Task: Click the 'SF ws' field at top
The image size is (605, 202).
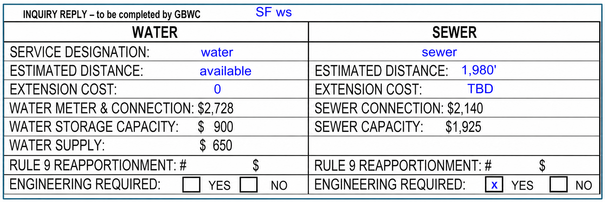Action: (274, 12)
